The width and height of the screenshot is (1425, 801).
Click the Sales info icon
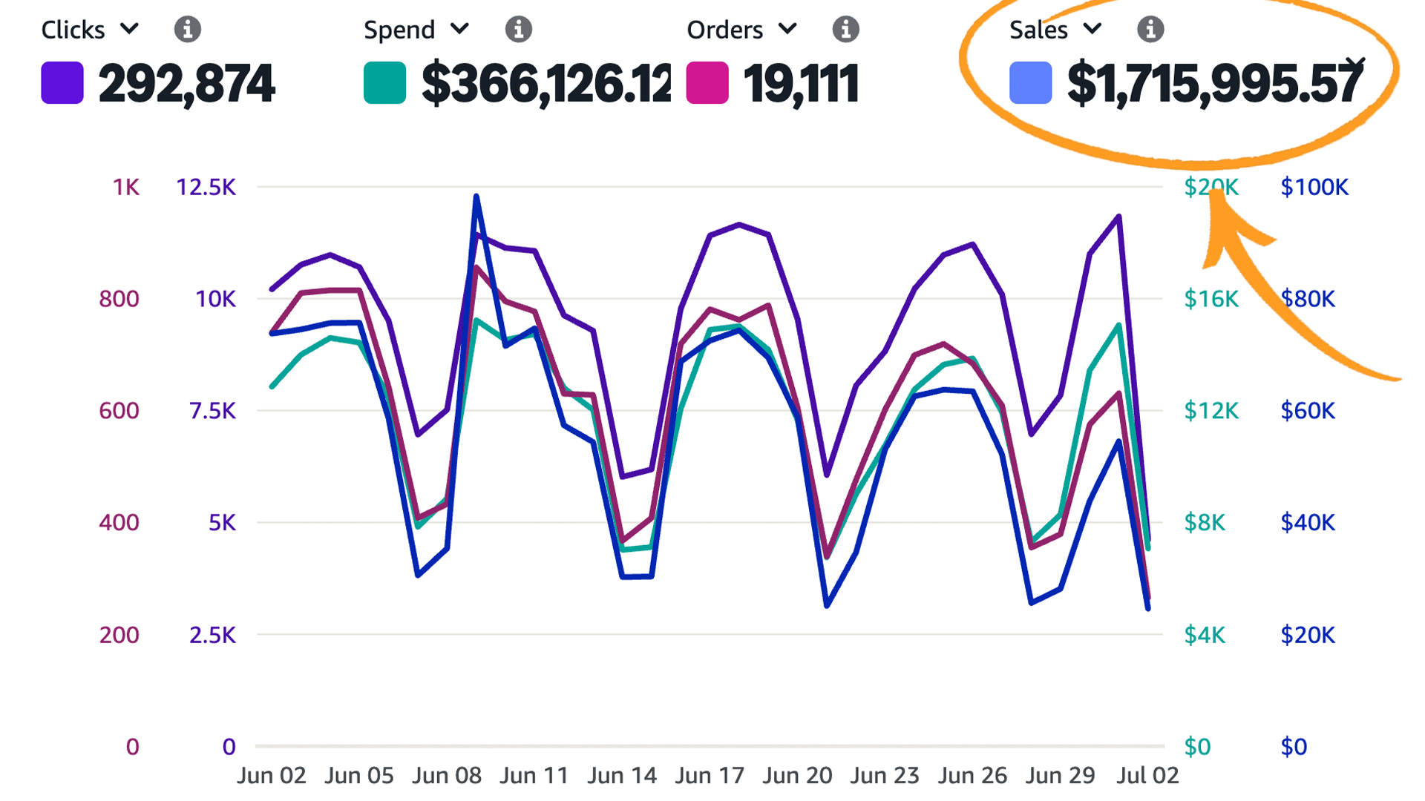point(1150,30)
